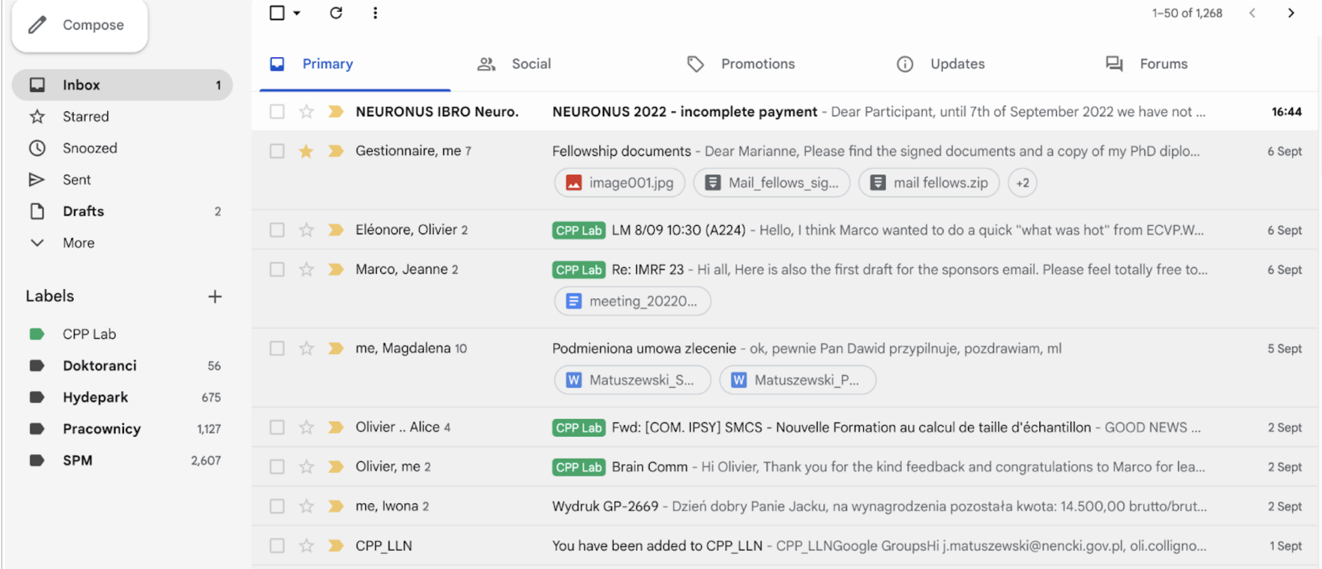Viewport: 1322px width, 569px height.
Task: Expand the More section in sidebar
Action: point(122,243)
